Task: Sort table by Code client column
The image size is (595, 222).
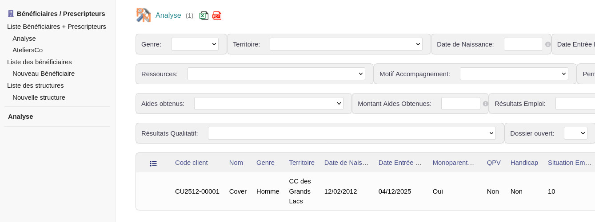Action: (x=191, y=163)
